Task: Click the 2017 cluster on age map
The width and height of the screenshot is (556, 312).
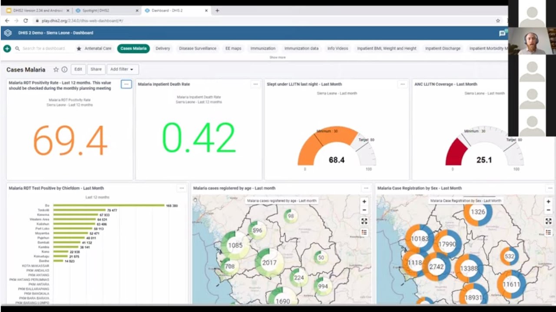Action: [x=269, y=263]
